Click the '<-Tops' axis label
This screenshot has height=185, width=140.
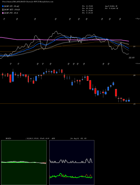[137, 19]
